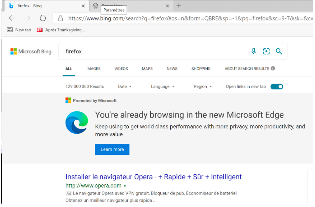The width and height of the screenshot is (315, 207).
Task: Start a voice search with the microphone icon
Action: pyautogui.click(x=254, y=51)
